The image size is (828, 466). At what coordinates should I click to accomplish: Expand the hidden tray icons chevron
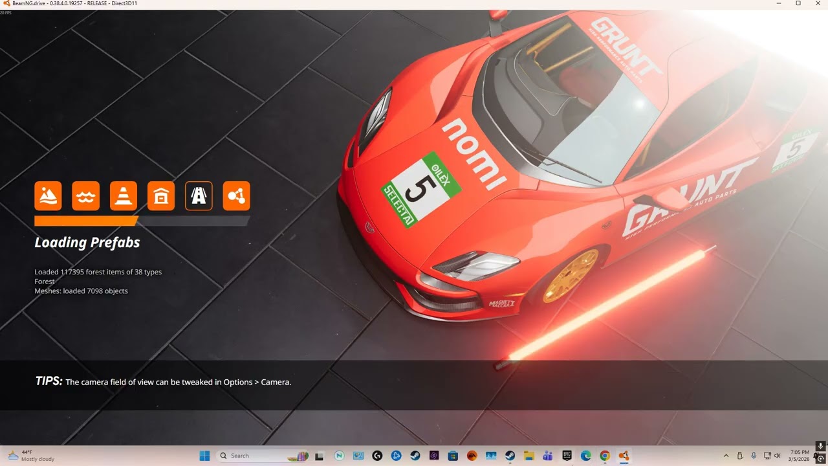(726, 456)
